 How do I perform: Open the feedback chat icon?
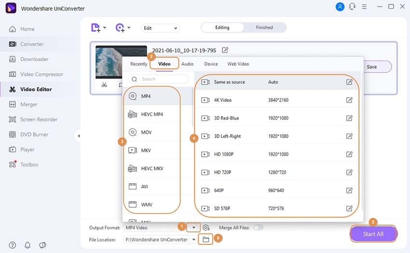point(42,245)
